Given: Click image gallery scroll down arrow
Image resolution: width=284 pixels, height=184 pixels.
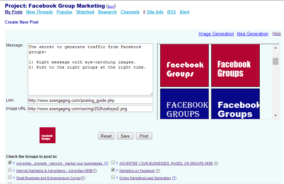Looking at the screenshot, I should pos(275,116).
